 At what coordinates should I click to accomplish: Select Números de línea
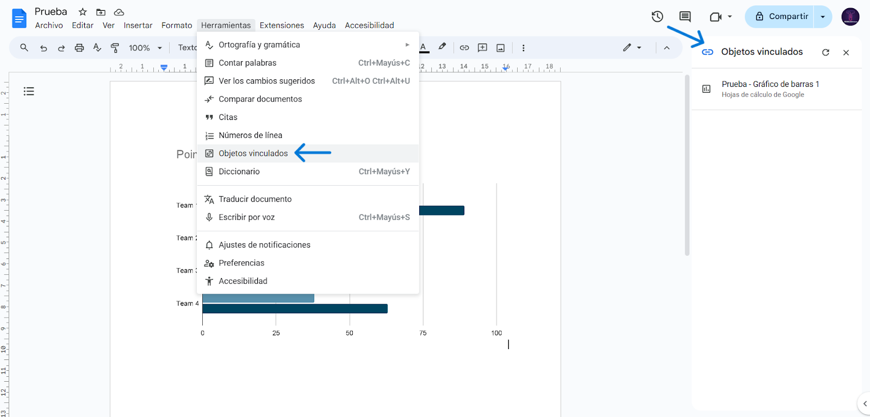pos(308,135)
